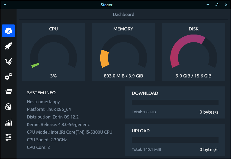Click the DISK card title
This screenshot has width=231, height=159.
[194, 29]
